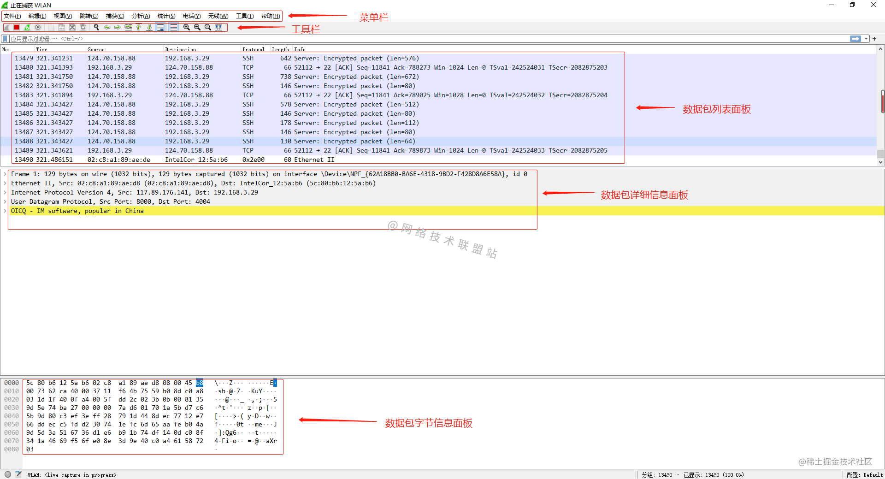Open the display filter bookmarks menu
The image size is (885, 479).
pyautogui.click(x=5, y=39)
